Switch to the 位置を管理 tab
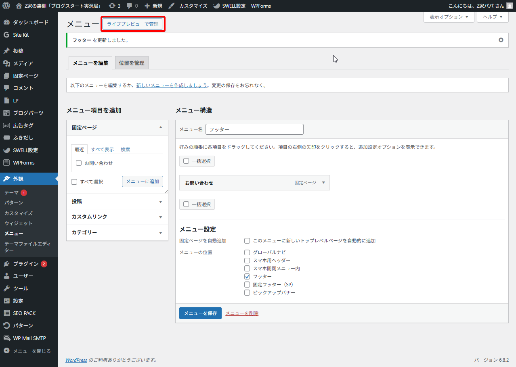This screenshot has width=516, height=367. pos(132,63)
